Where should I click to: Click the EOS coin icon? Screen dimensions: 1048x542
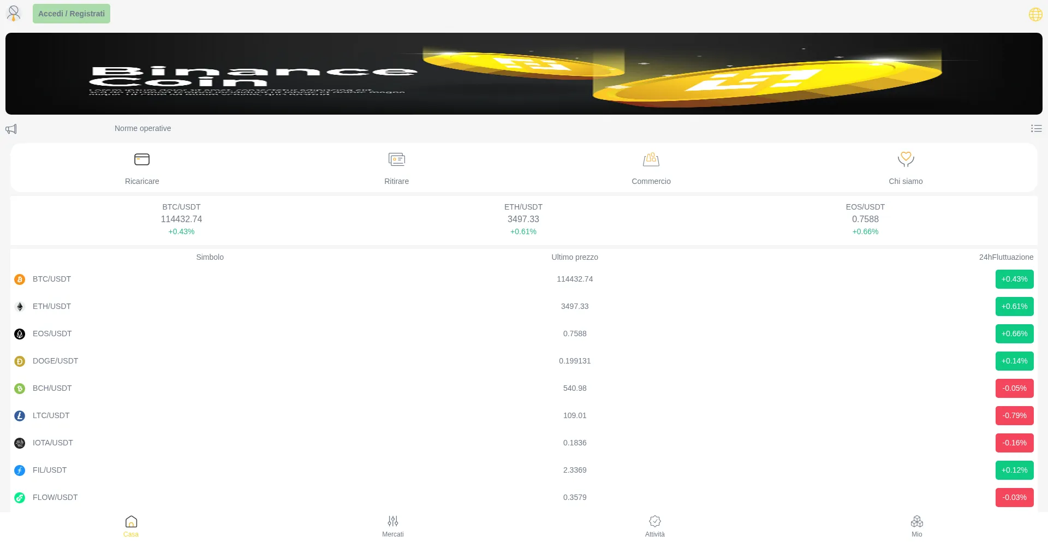pyautogui.click(x=20, y=334)
